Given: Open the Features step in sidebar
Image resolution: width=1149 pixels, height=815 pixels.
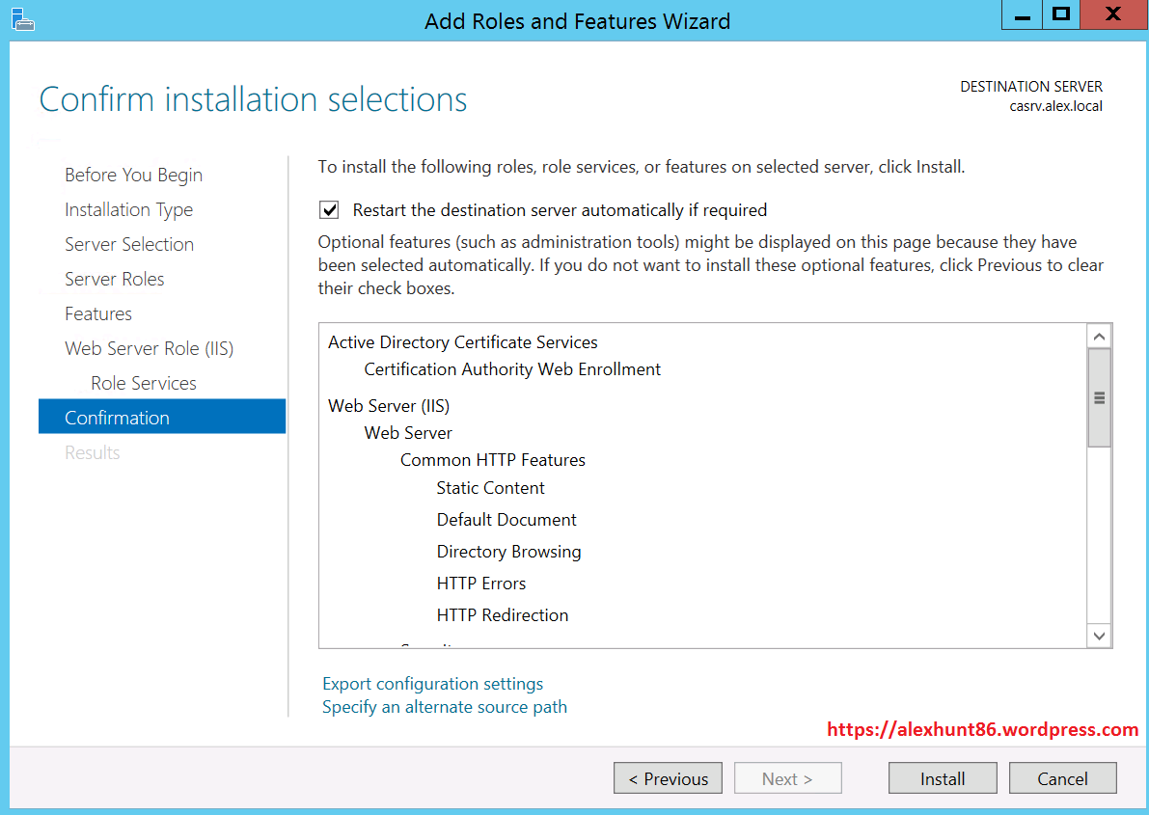Looking at the screenshot, I should click(x=98, y=313).
